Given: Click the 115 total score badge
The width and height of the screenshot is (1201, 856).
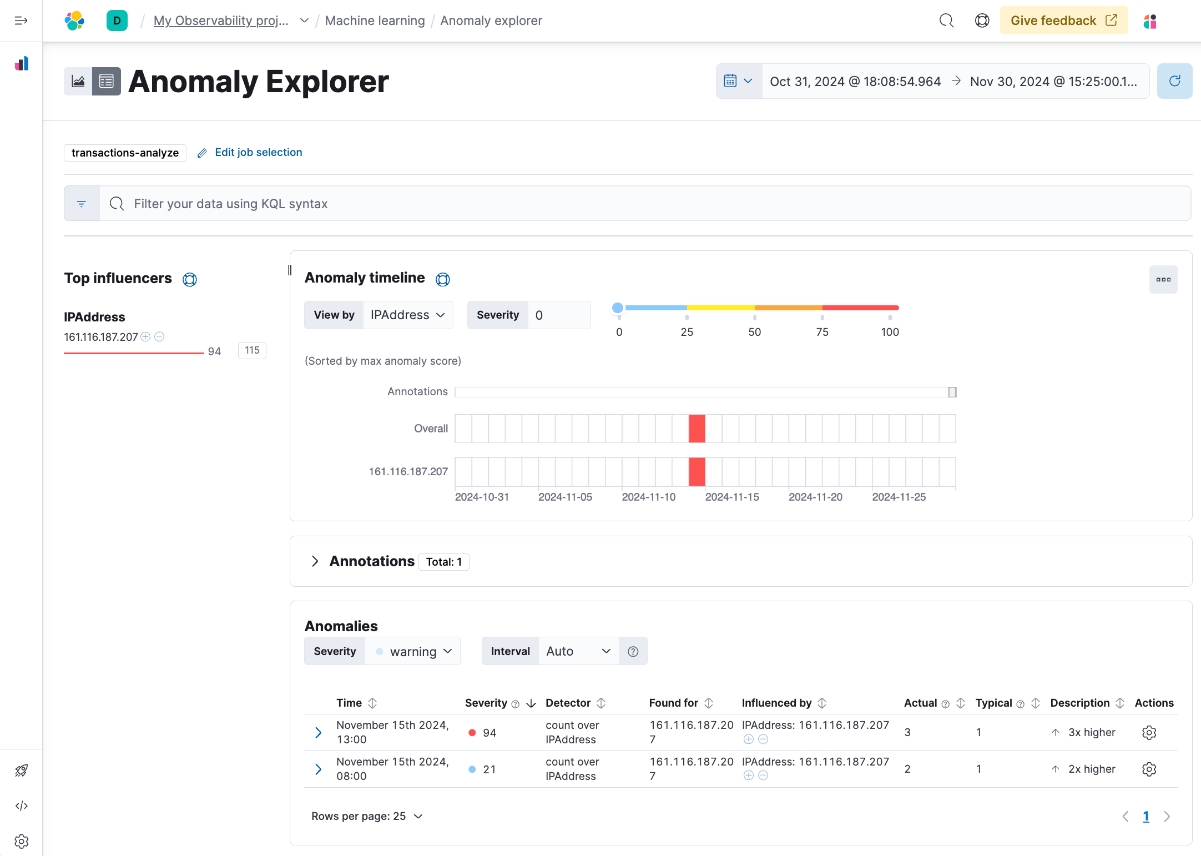Looking at the screenshot, I should tap(252, 350).
